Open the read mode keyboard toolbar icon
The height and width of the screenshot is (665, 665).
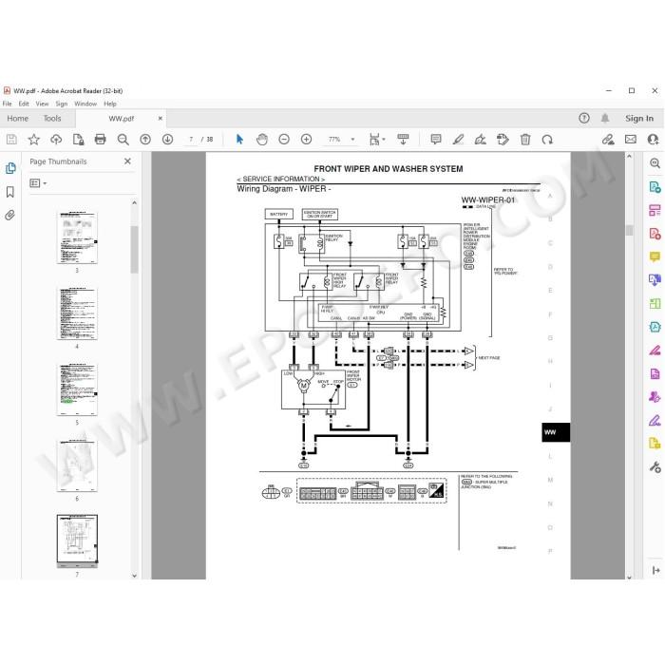(x=403, y=139)
